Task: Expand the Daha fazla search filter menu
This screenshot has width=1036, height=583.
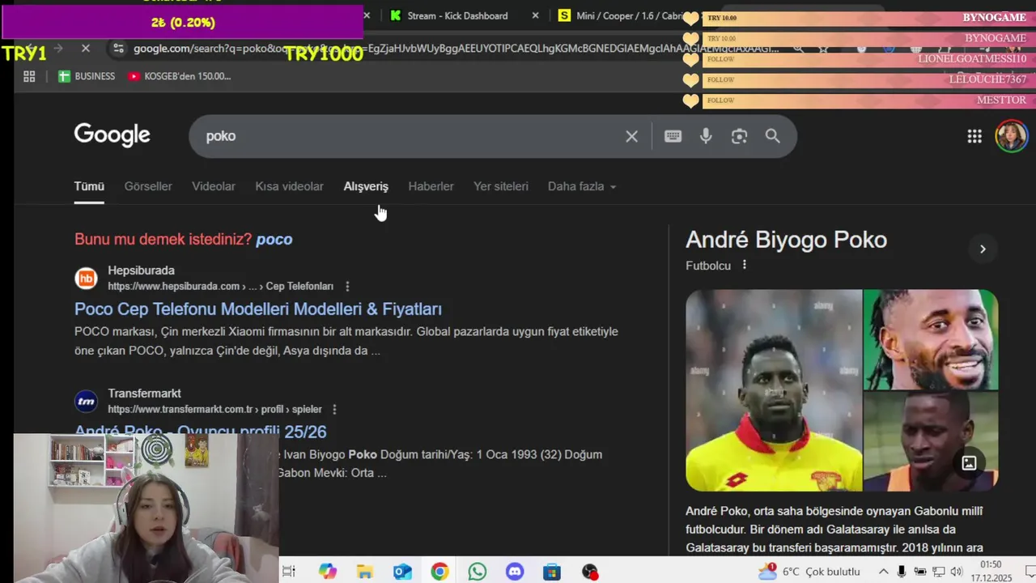Action: point(582,186)
